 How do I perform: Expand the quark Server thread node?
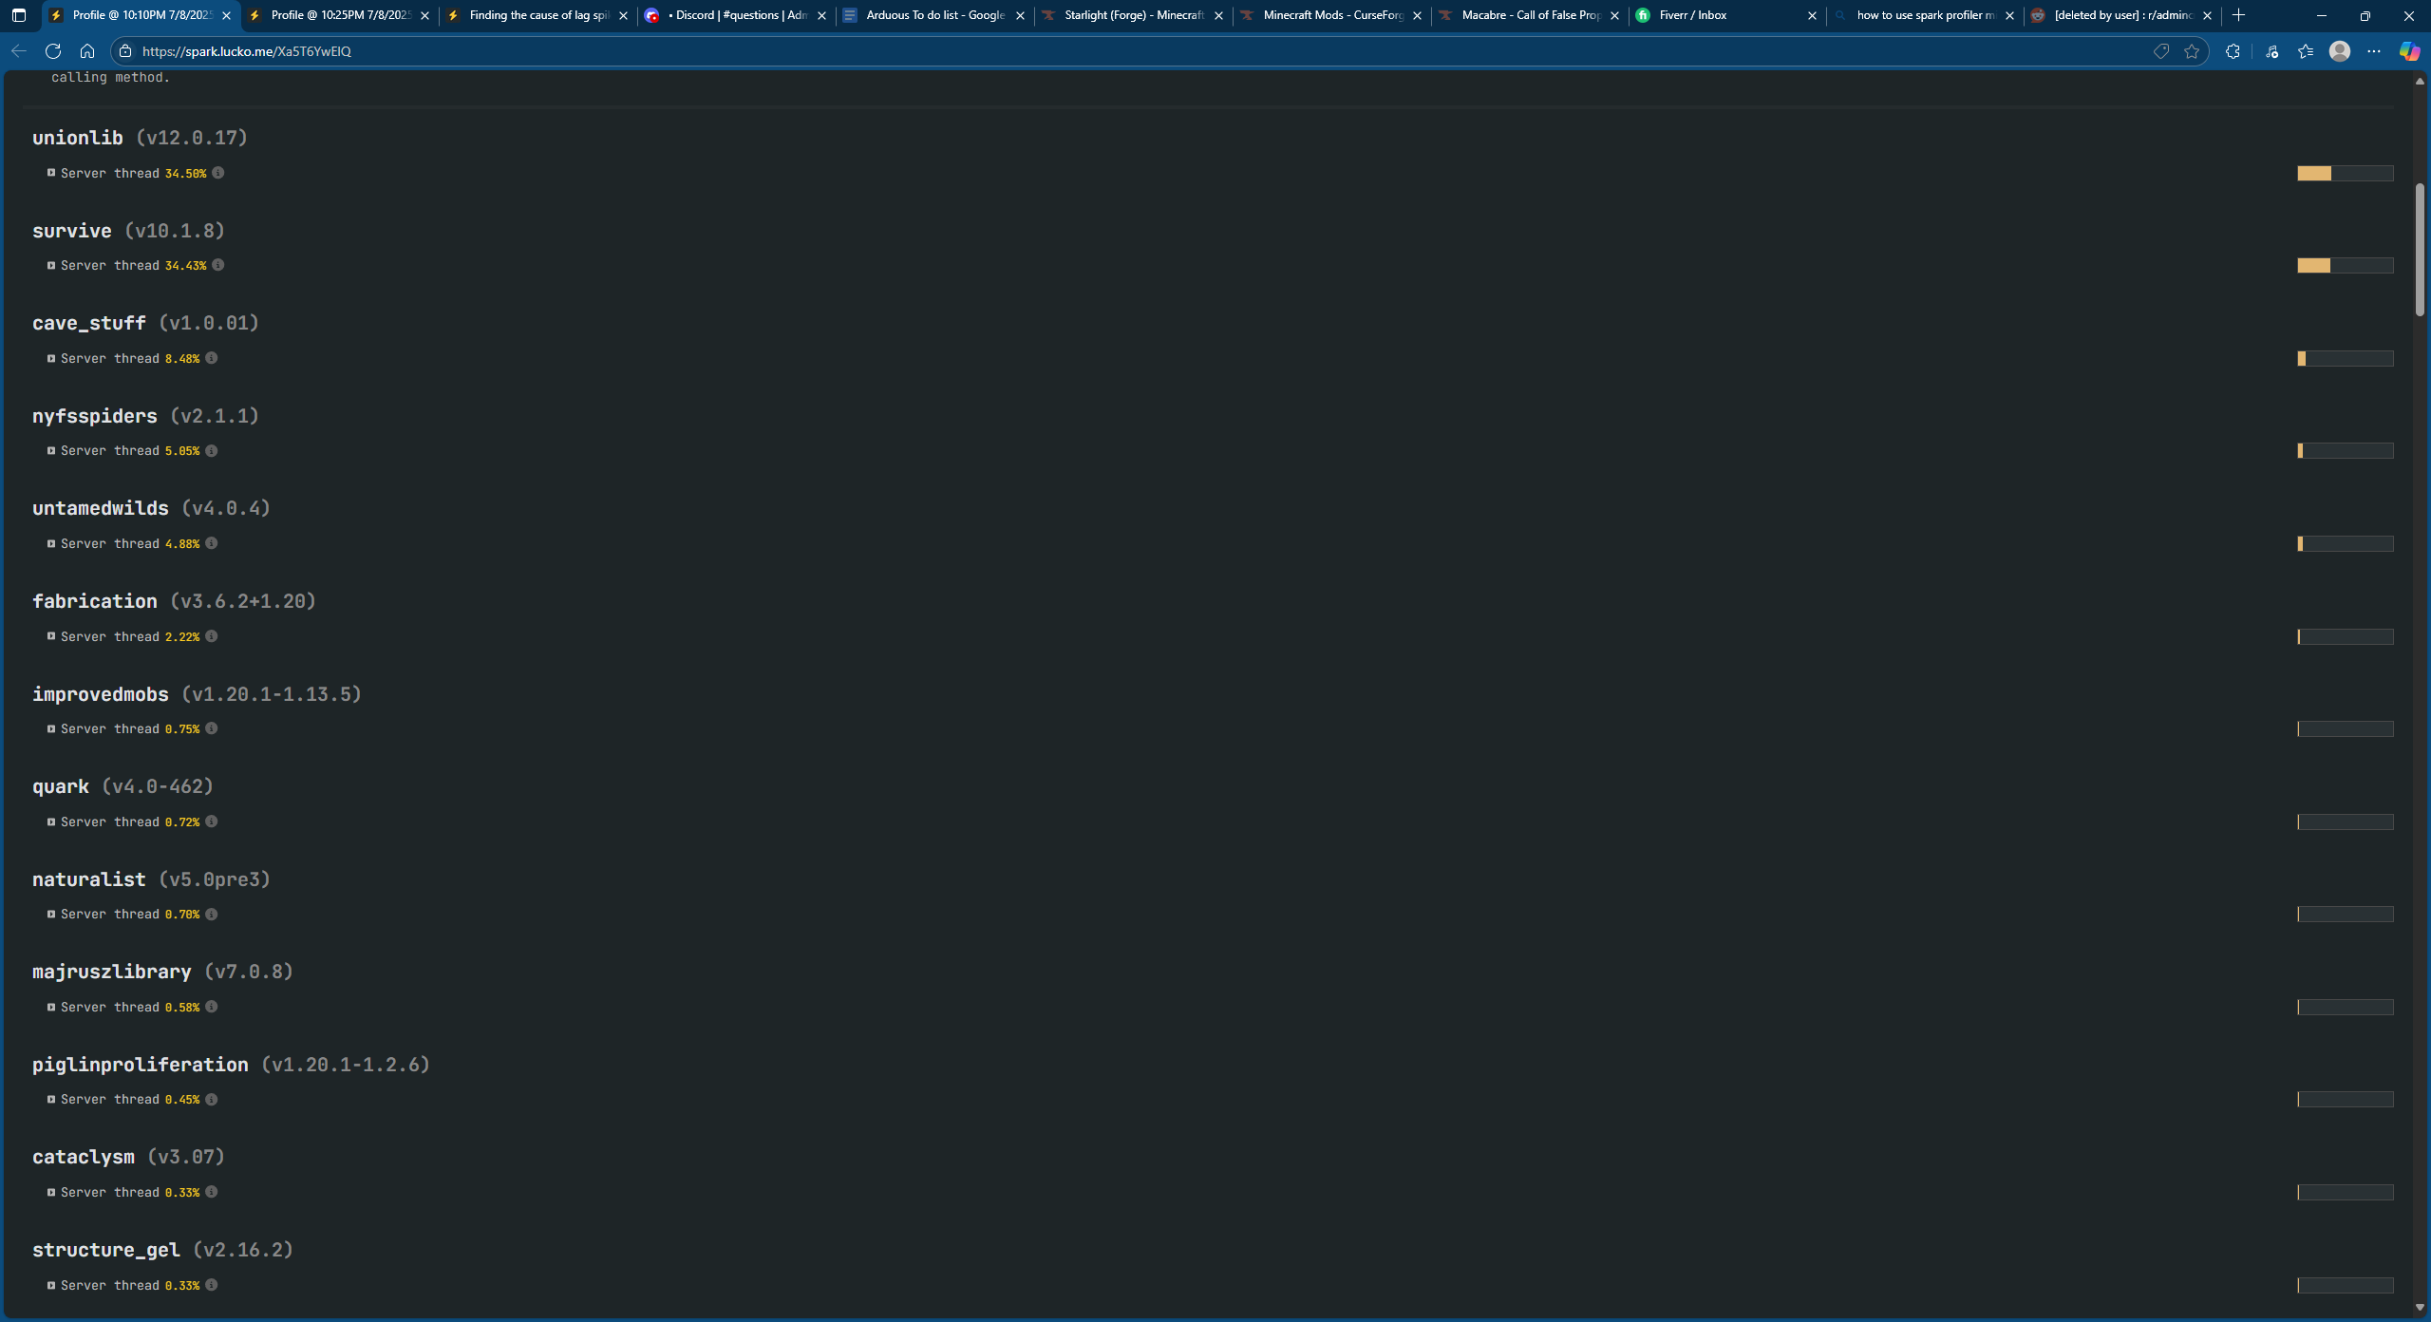(x=51, y=822)
